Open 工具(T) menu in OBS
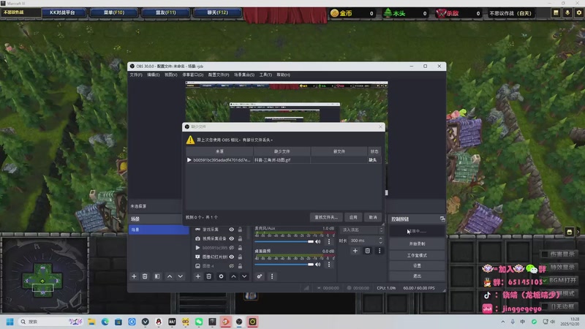This screenshot has height=329, width=585. (x=265, y=75)
